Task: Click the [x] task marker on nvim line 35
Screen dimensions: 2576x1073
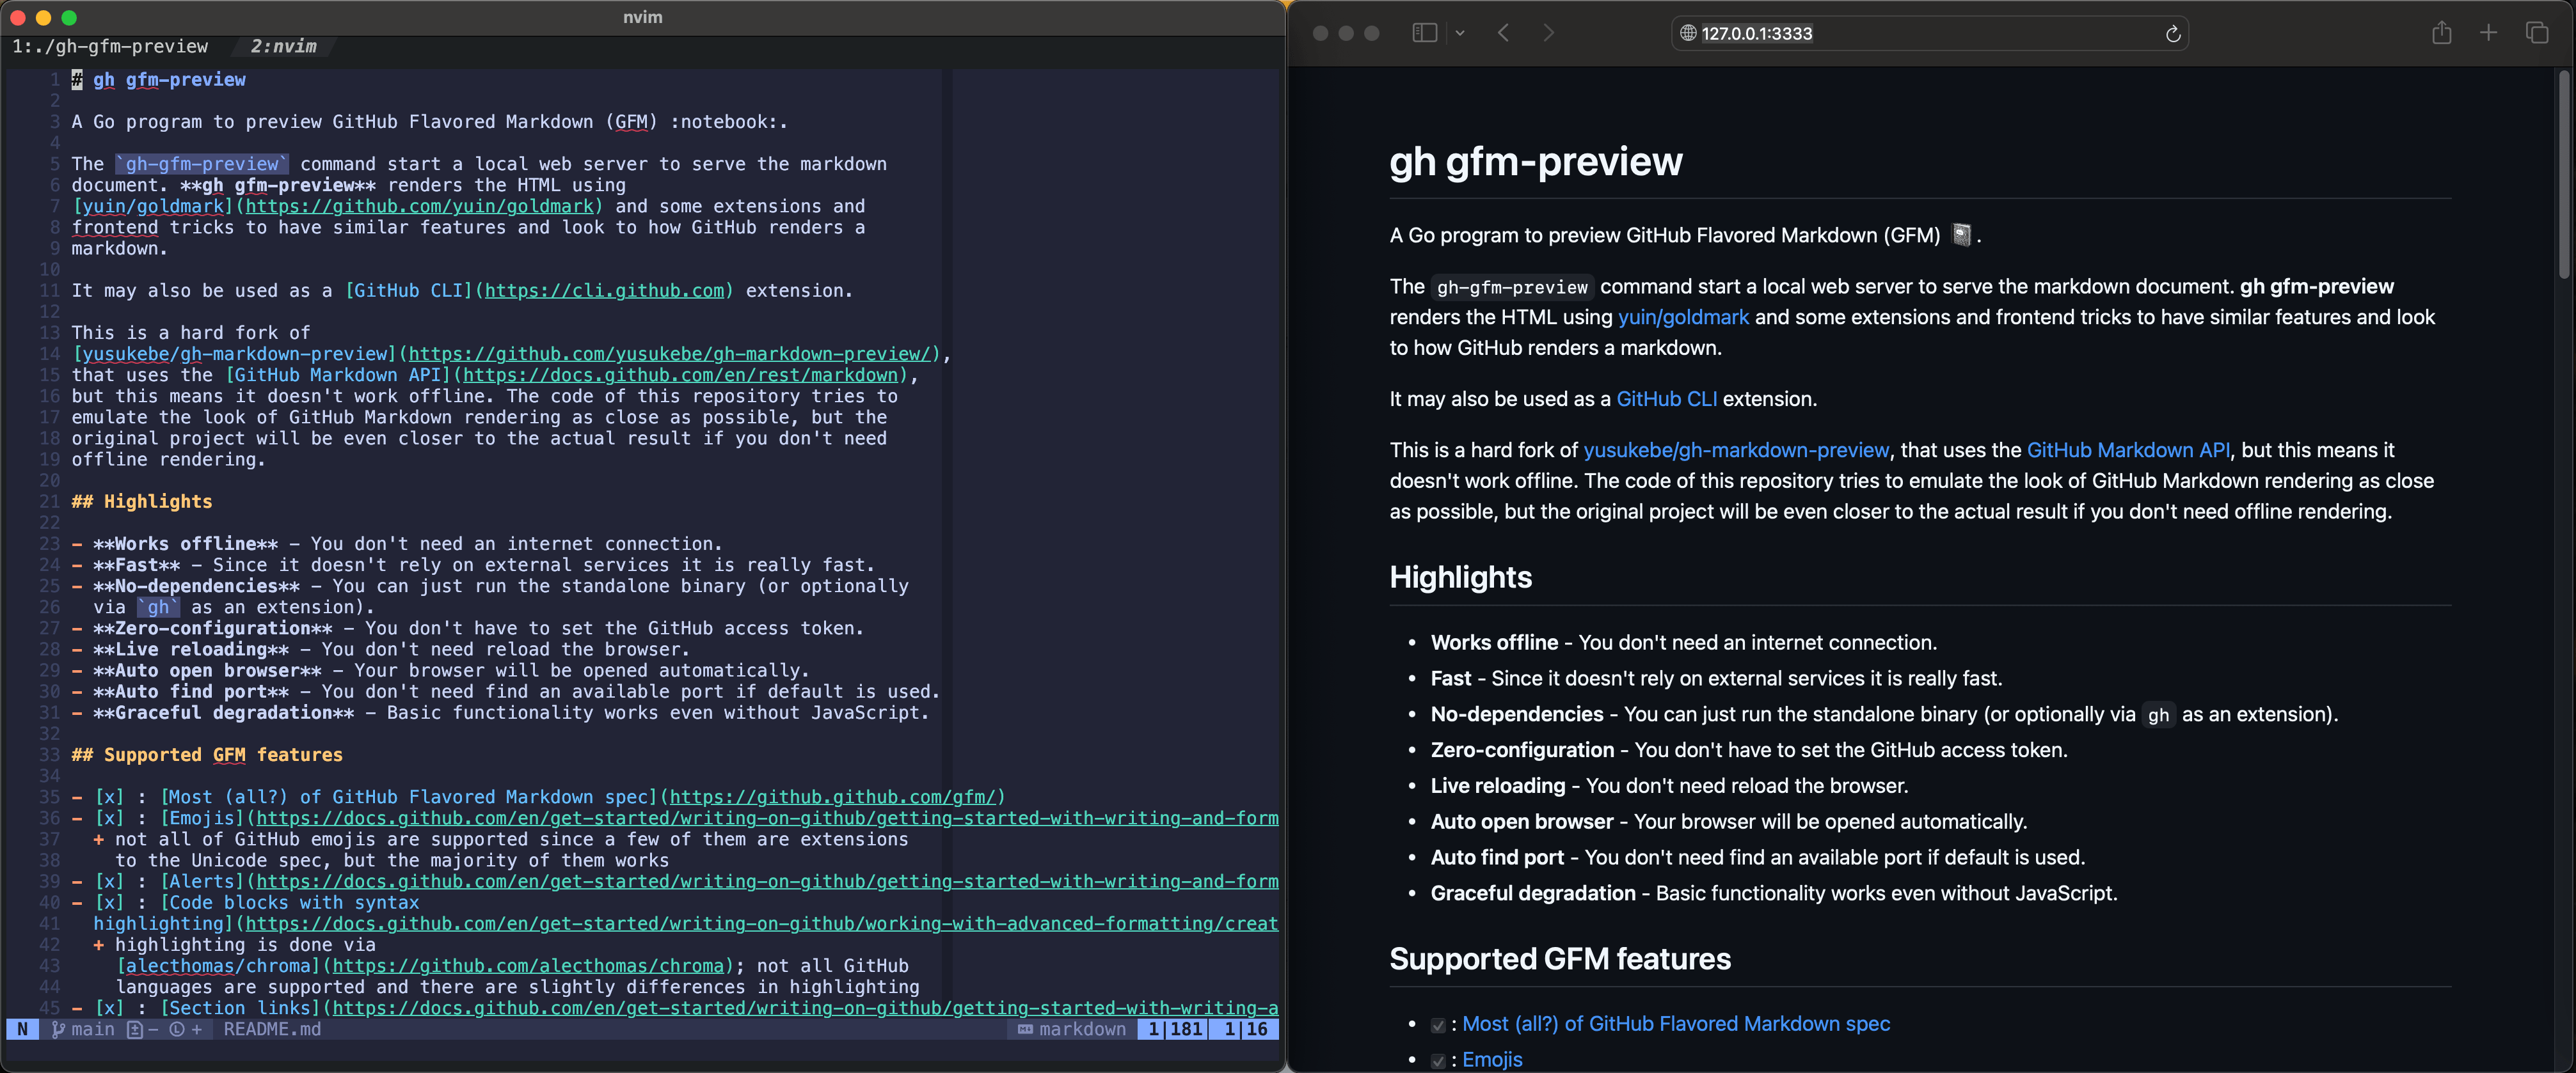Action: coord(109,797)
